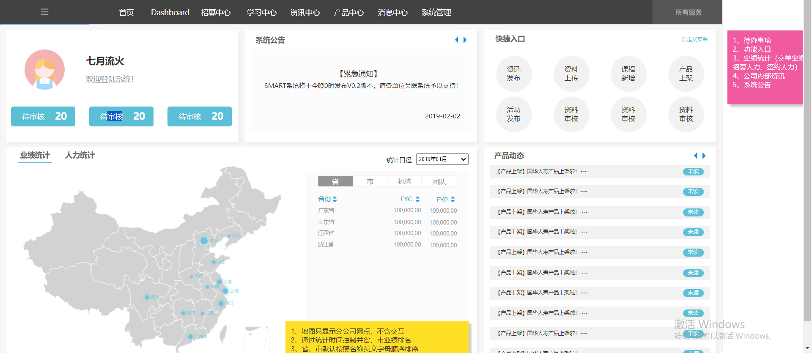
Task: Select the 省 ranking tab
Action: pyautogui.click(x=335, y=181)
